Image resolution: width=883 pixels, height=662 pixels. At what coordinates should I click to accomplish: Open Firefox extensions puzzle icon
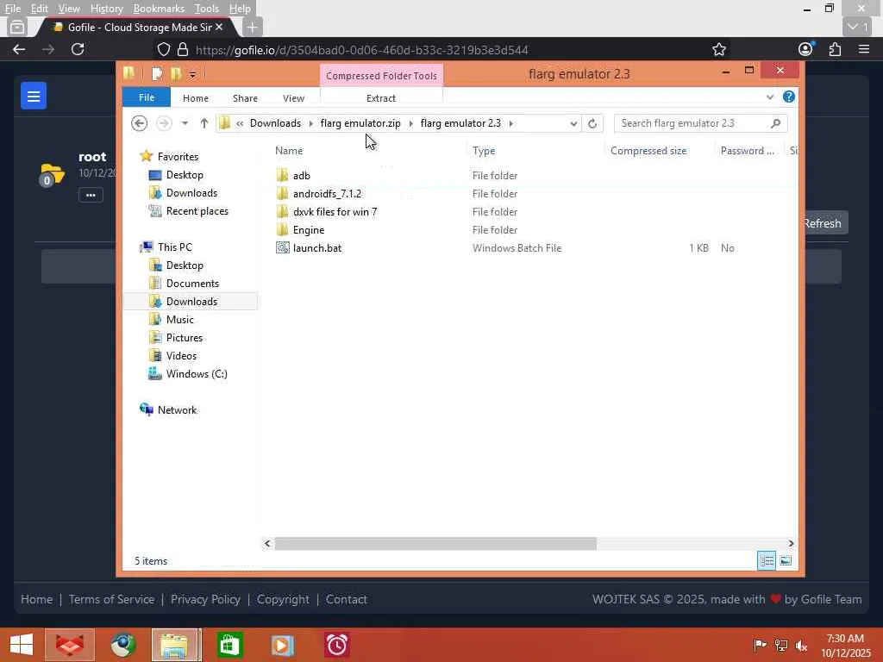pyautogui.click(x=835, y=49)
